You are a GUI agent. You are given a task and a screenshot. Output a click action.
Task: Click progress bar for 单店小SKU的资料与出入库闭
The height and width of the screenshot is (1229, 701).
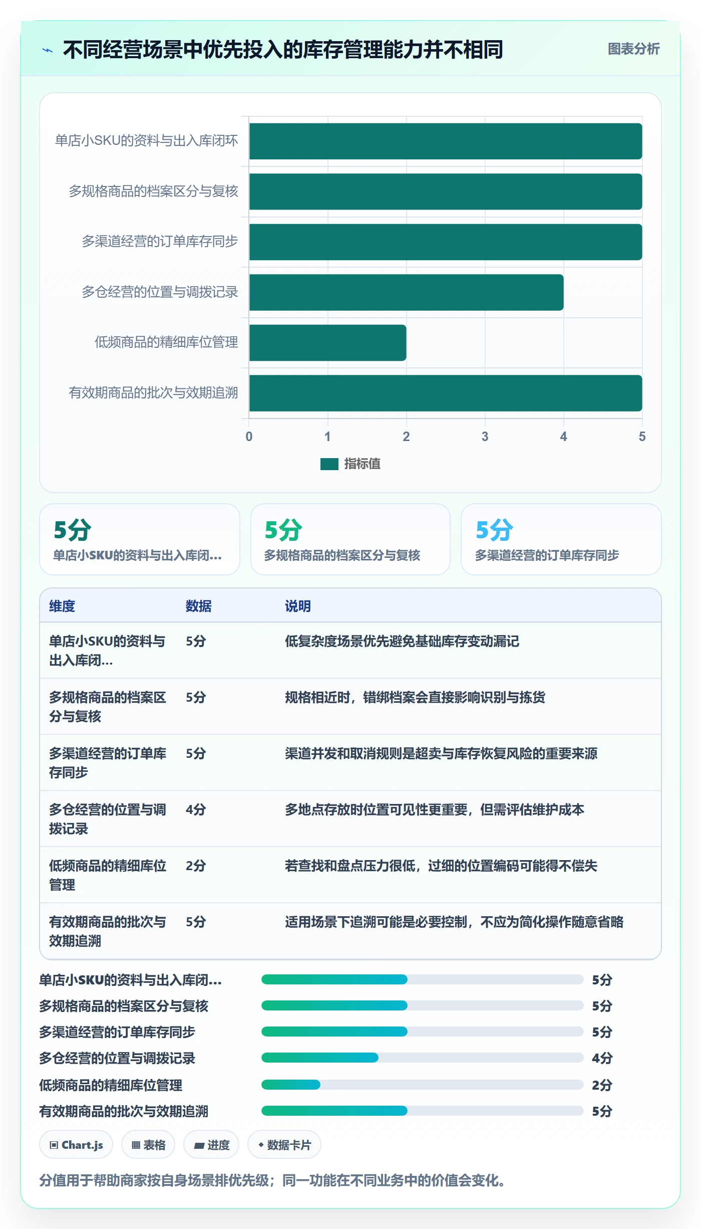click(x=423, y=979)
